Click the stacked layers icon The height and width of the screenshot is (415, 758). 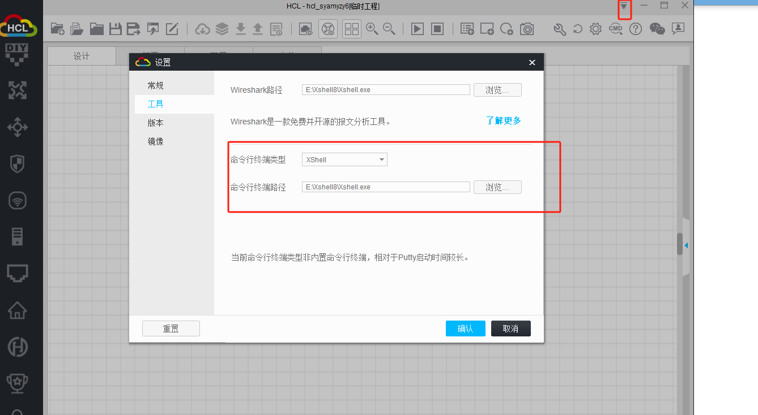[x=222, y=29]
